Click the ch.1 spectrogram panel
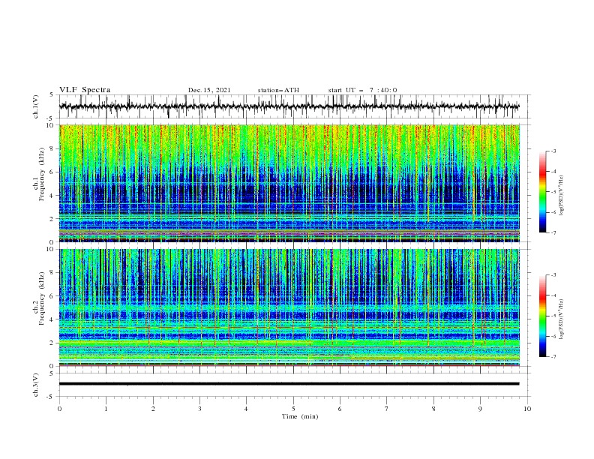The image size is (594, 459). point(289,183)
